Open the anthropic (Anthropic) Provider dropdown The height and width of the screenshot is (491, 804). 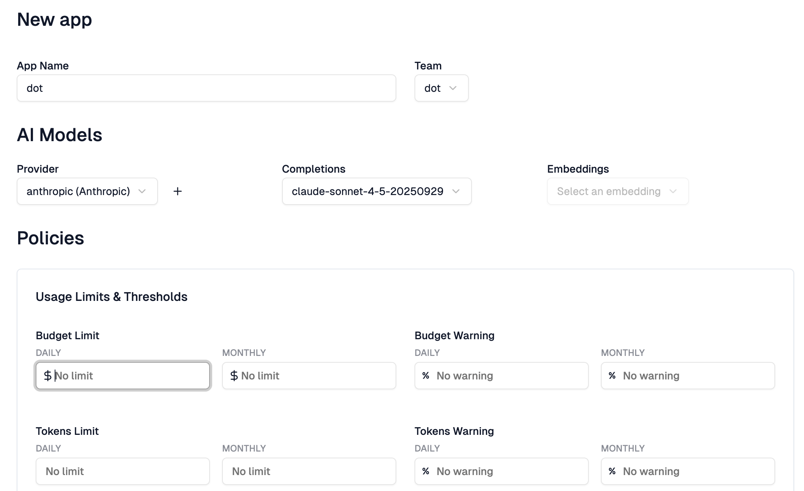click(87, 191)
